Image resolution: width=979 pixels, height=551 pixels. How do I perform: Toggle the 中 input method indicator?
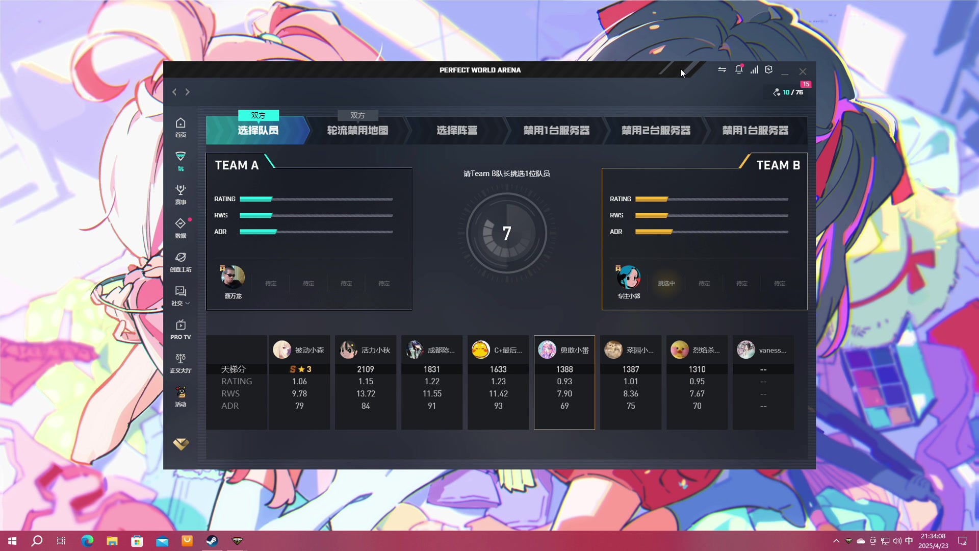[x=909, y=541]
